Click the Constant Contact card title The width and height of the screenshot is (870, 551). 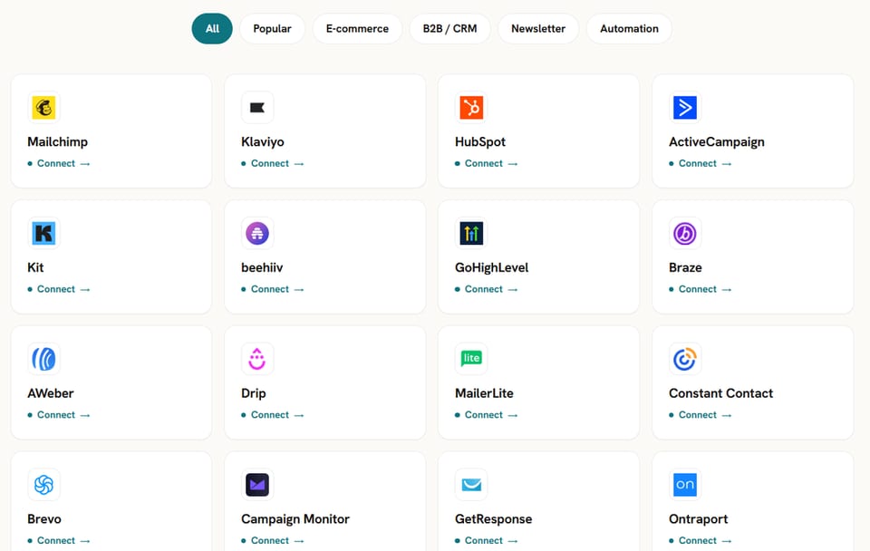(x=720, y=393)
